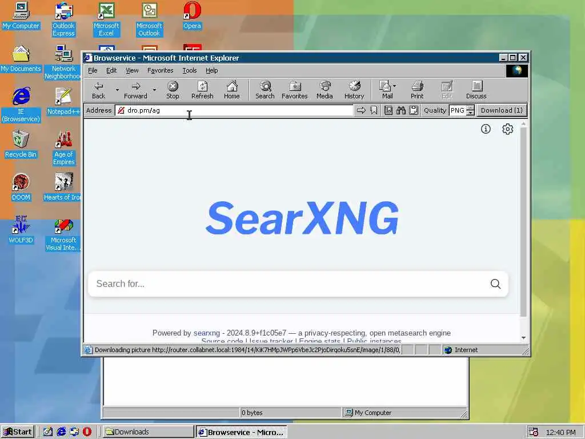Click 'My Computer' in Downloads window status bar
Viewport: 585px width, 439px height.
[x=373, y=413]
